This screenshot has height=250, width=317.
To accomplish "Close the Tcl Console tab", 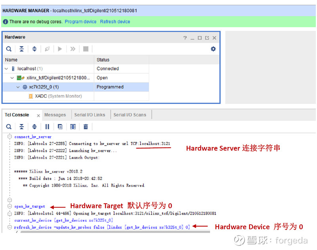I will (x=38, y=116).
